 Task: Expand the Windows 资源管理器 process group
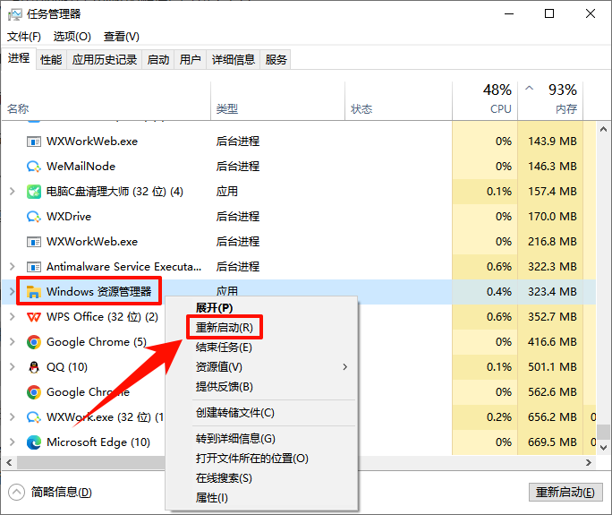point(13,291)
